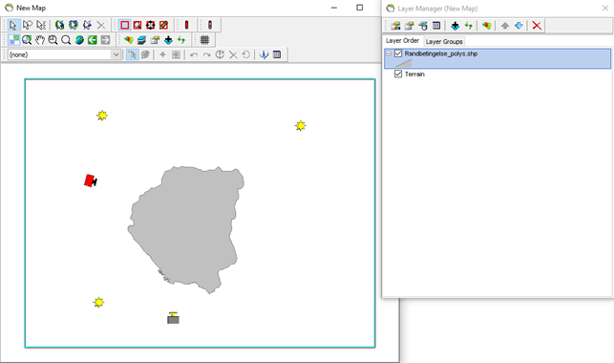Collapse the Randbetingelse_polys.shp layer legend
Screen dimensions: 614x363
point(389,53)
